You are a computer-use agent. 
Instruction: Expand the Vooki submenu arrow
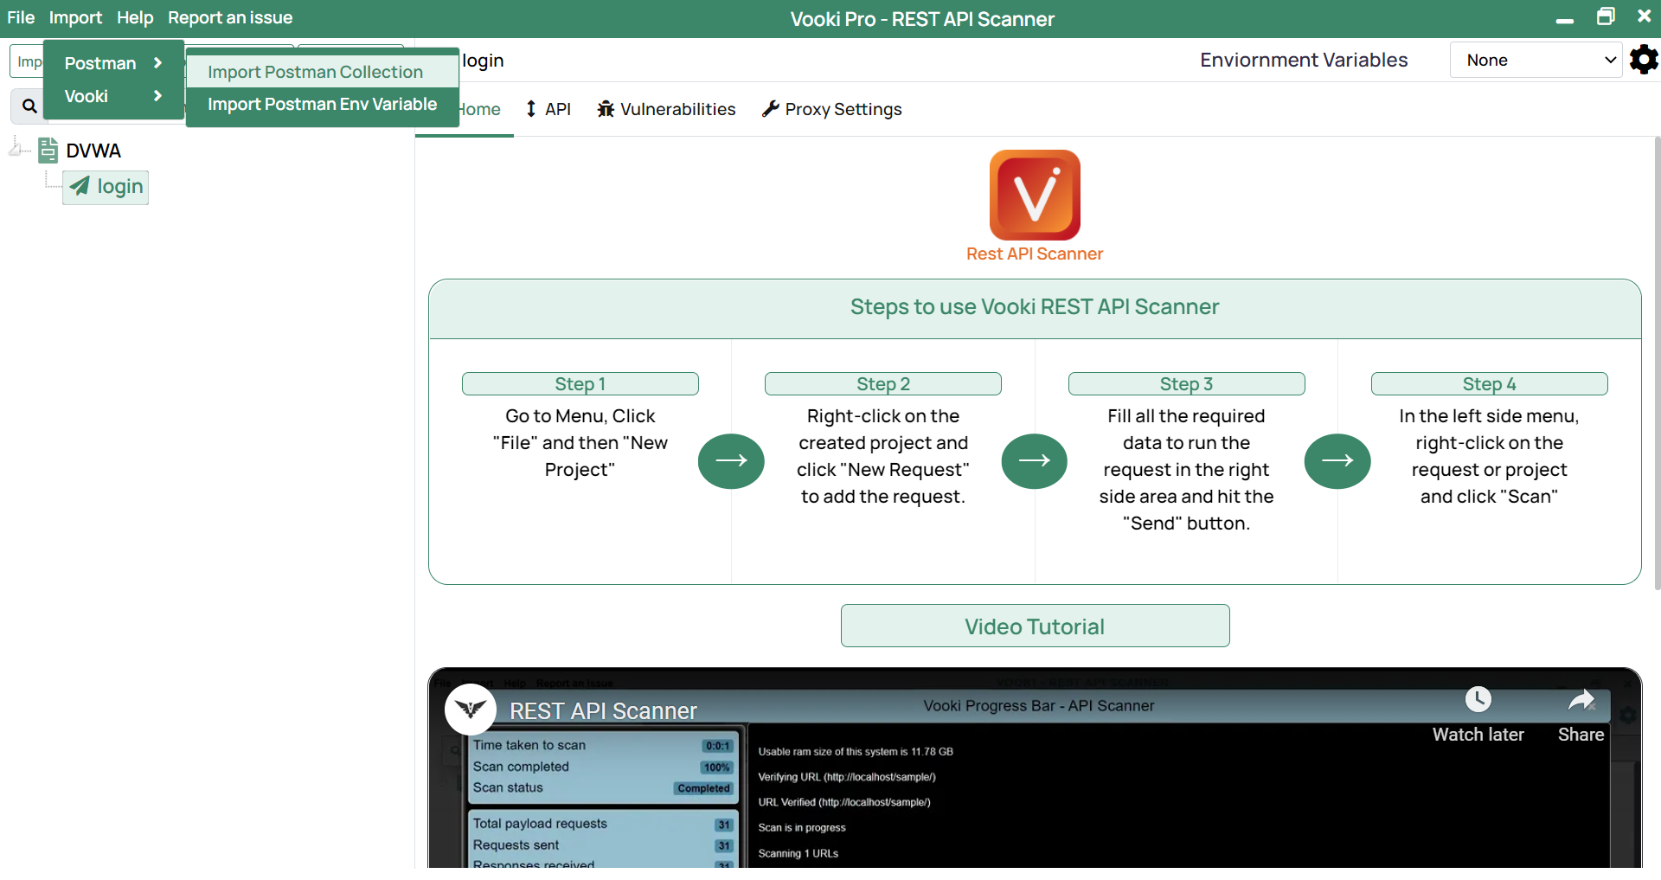(x=157, y=95)
